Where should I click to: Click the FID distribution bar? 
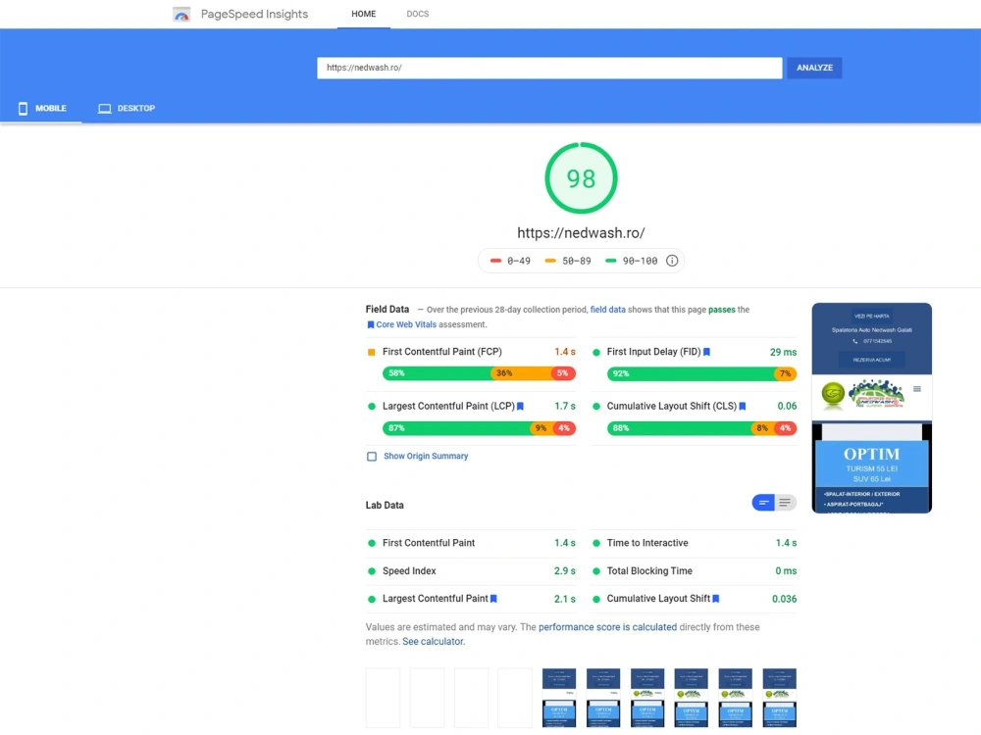(x=701, y=373)
